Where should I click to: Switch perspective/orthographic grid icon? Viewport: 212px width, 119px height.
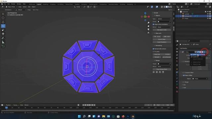pos(148,33)
